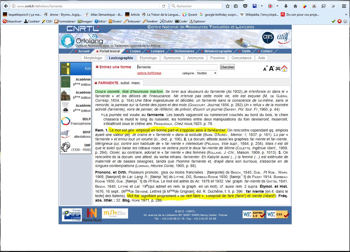Click the Entrez une forme text field
Viewport: 350px width, 252px height.
pos(177,67)
